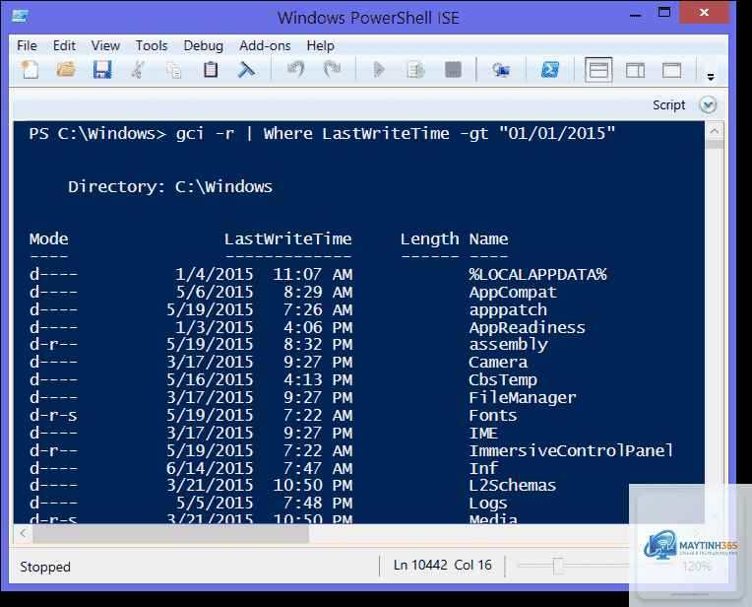
Task: Click the CbsTemp directory name
Action: 503,379
